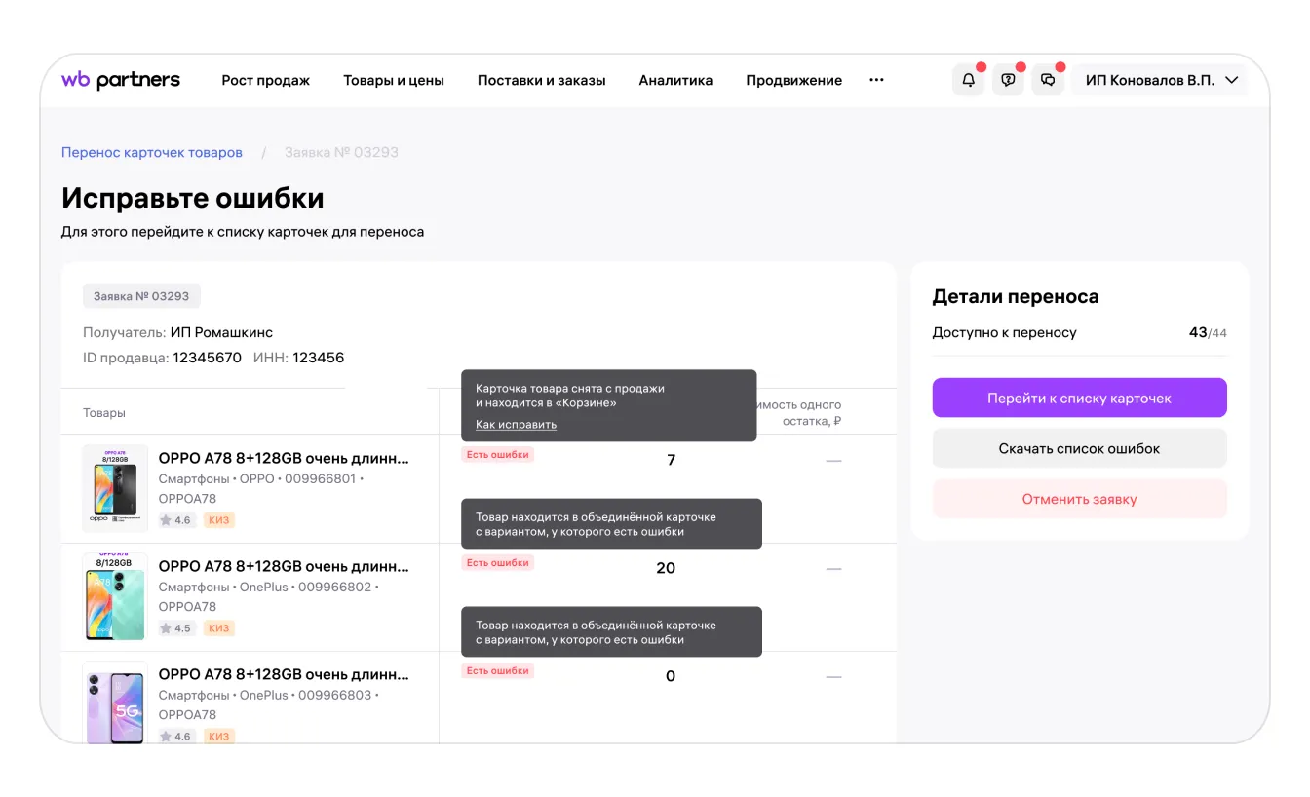Click the quantity value 0
This screenshot has height=797, width=1310.
(671, 676)
